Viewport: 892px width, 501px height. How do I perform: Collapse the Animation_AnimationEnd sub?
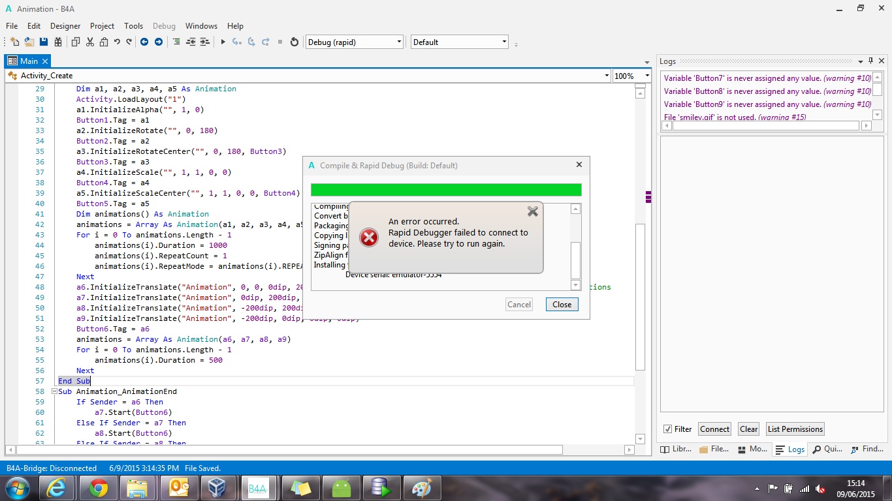[54, 391]
